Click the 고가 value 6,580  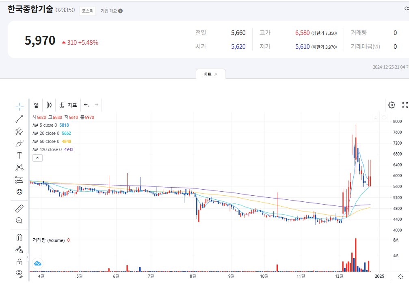tap(302, 33)
